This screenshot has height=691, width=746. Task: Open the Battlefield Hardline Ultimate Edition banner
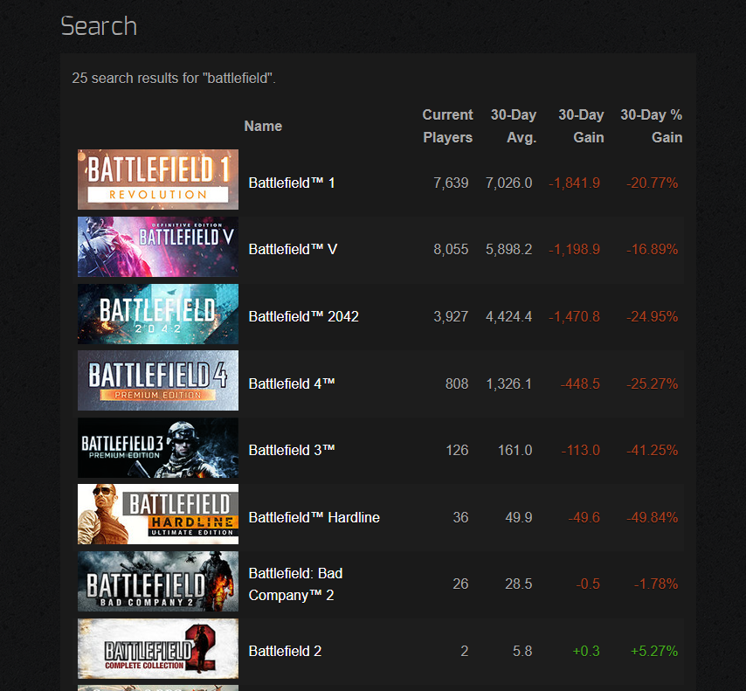158,514
